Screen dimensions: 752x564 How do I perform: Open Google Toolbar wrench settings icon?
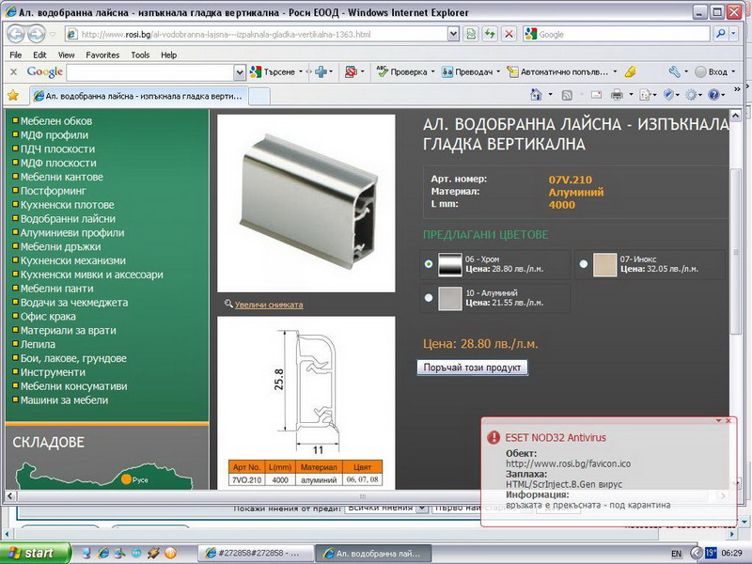coord(675,71)
